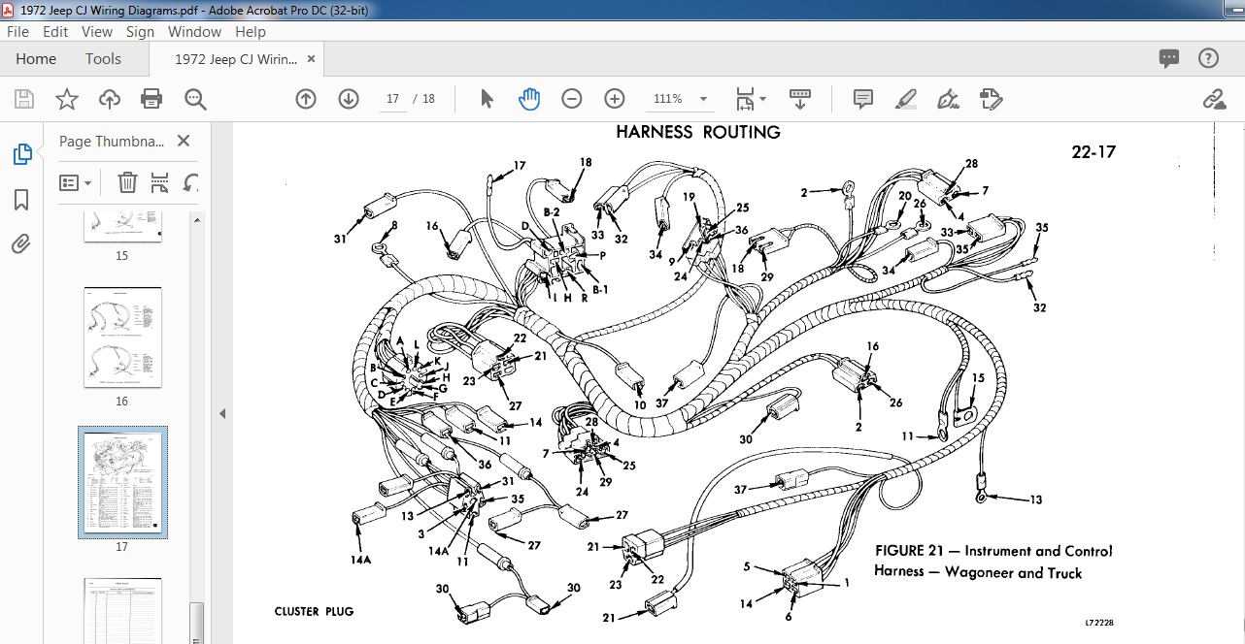Collapse the navigation pane with the left arrow
The width and height of the screenshot is (1245, 644).
tap(221, 413)
